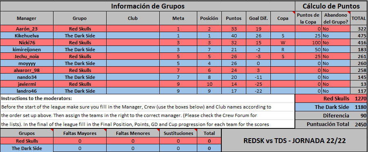Click Nicki76 Copa cell showing W
The image size is (368, 152).
[283, 43]
